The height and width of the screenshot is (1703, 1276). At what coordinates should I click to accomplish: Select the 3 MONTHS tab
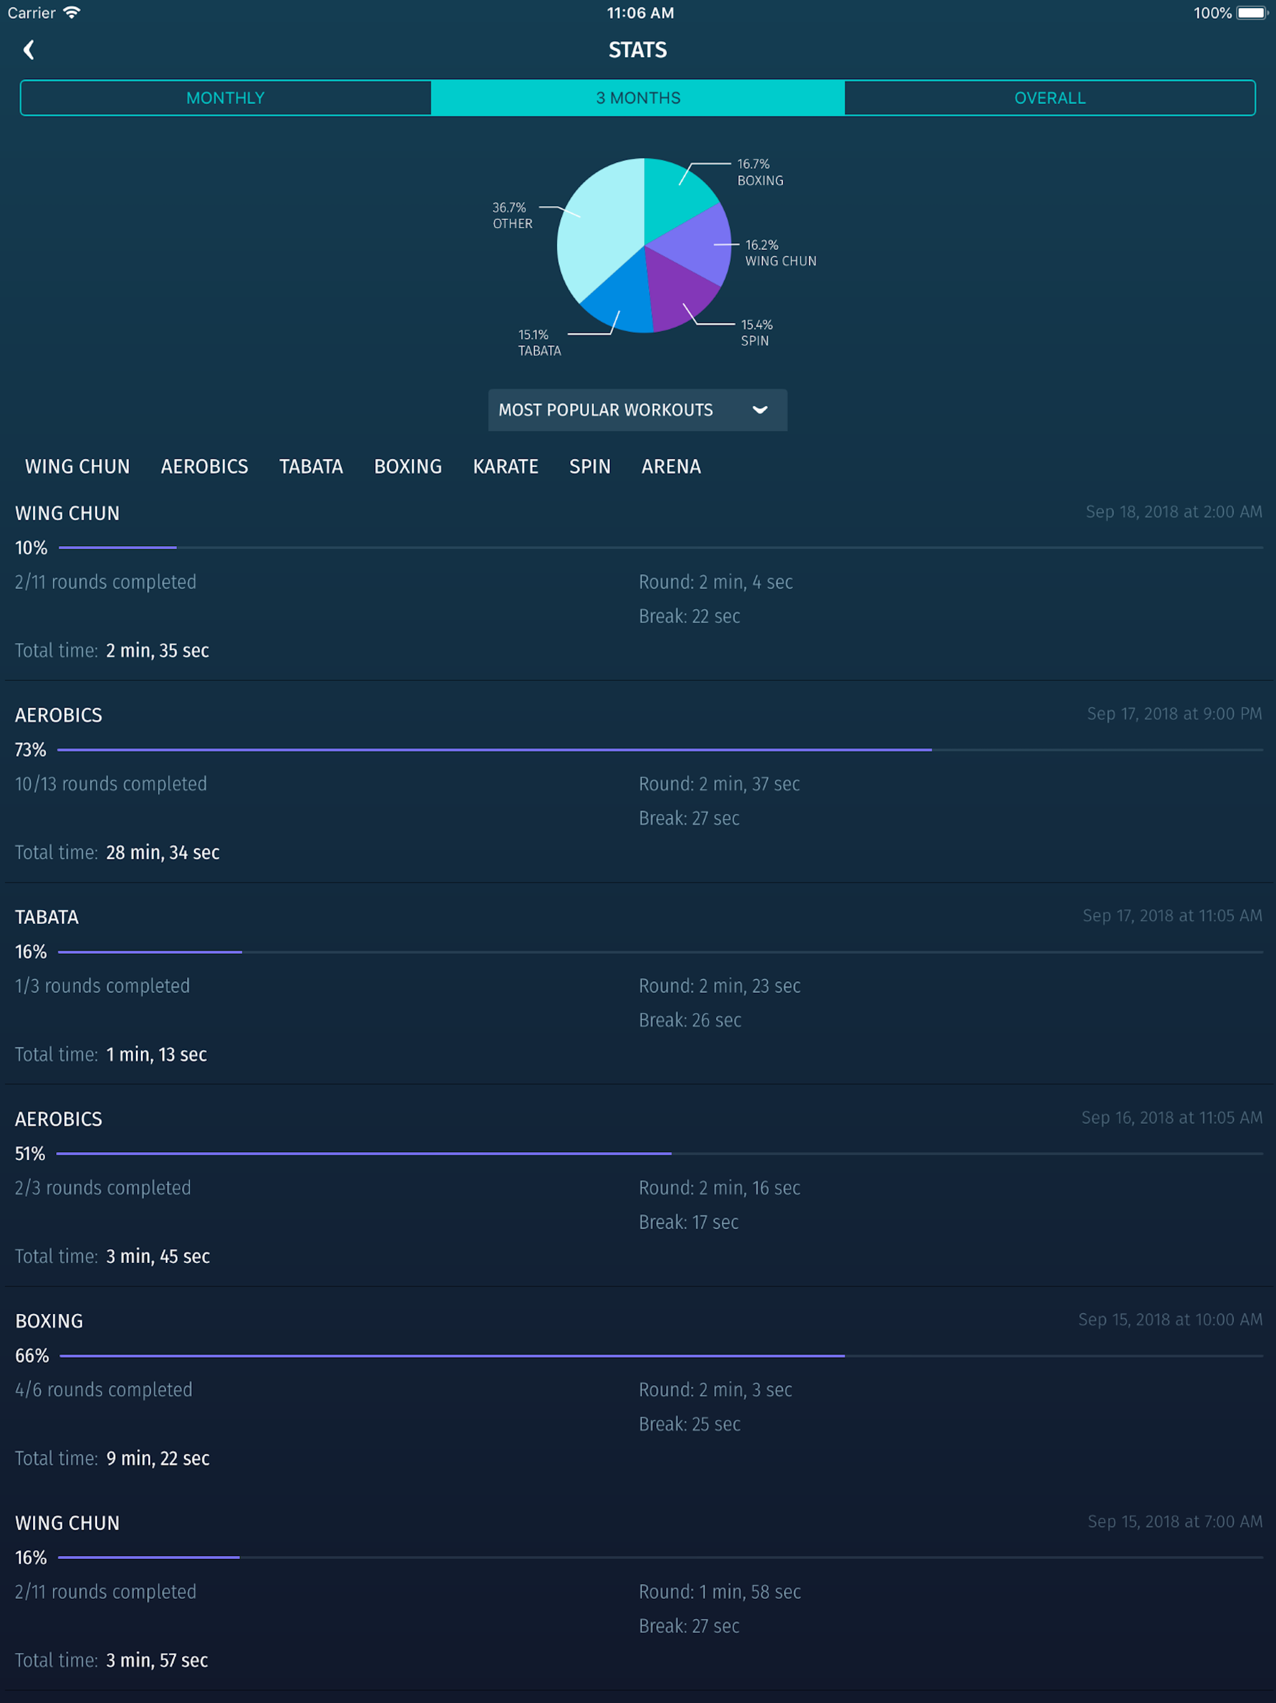pos(637,98)
